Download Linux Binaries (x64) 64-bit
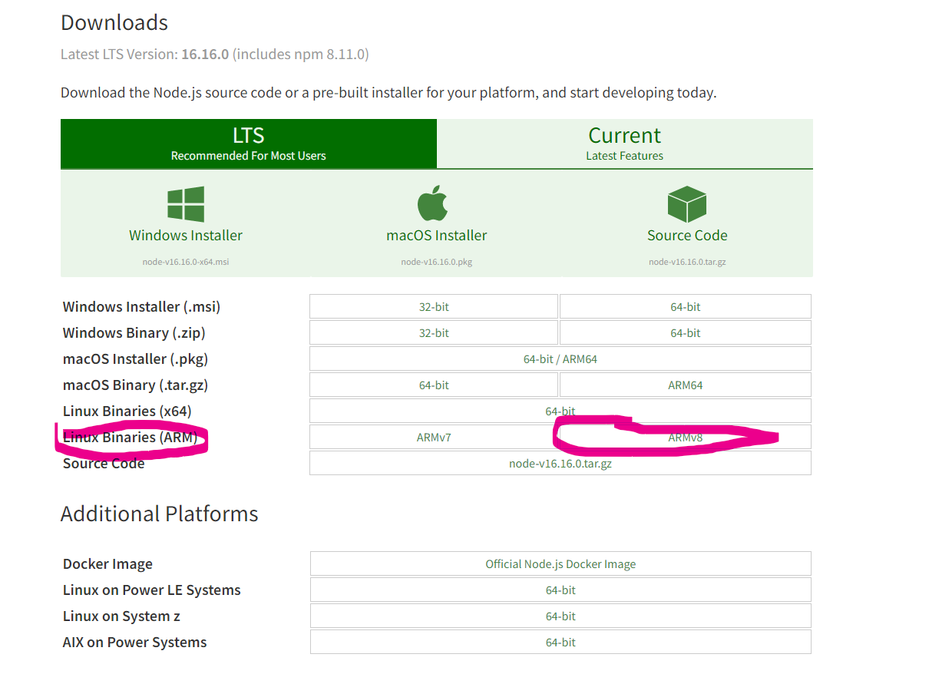Screen dimensions: 929x674 pos(560,411)
